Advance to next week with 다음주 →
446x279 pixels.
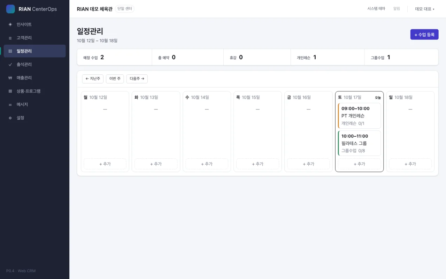137,79
